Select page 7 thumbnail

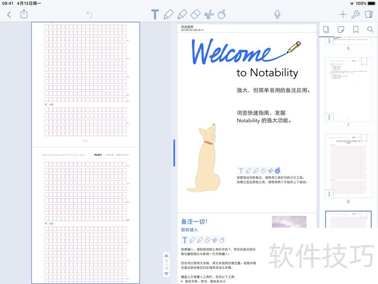point(348,89)
